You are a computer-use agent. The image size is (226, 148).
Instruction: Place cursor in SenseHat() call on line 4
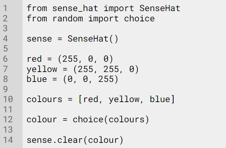(93, 39)
